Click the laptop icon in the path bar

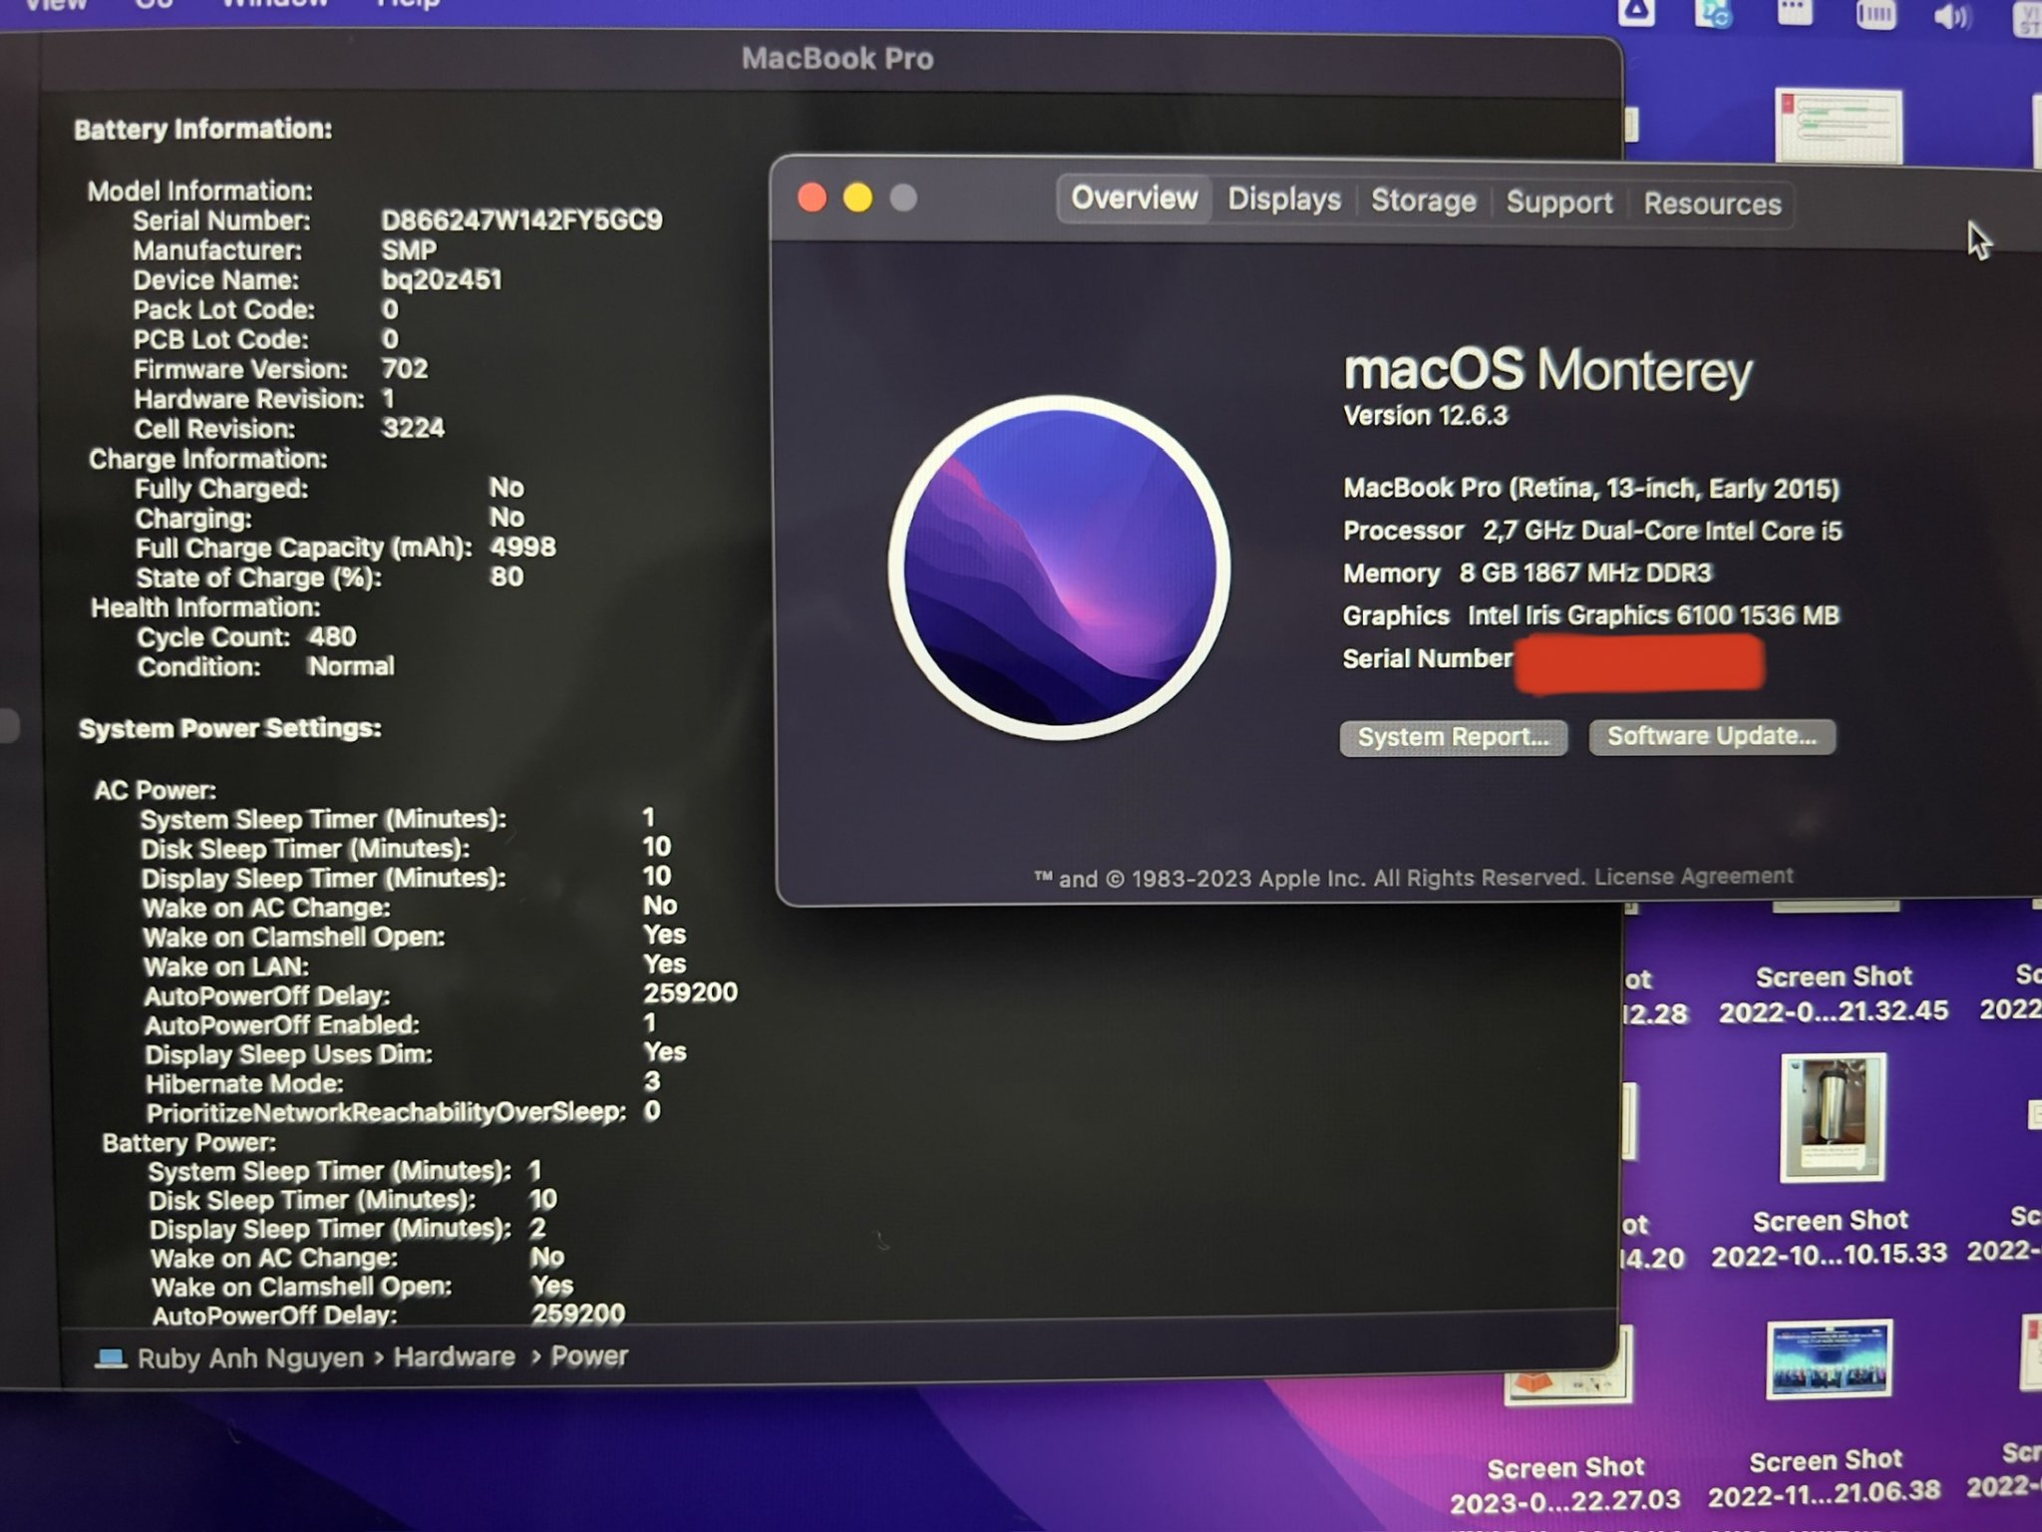tap(111, 1358)
